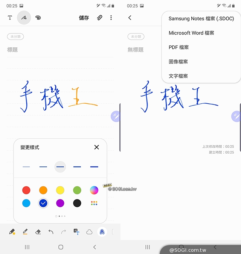Undo the last stroke

(x=51, y=232)
